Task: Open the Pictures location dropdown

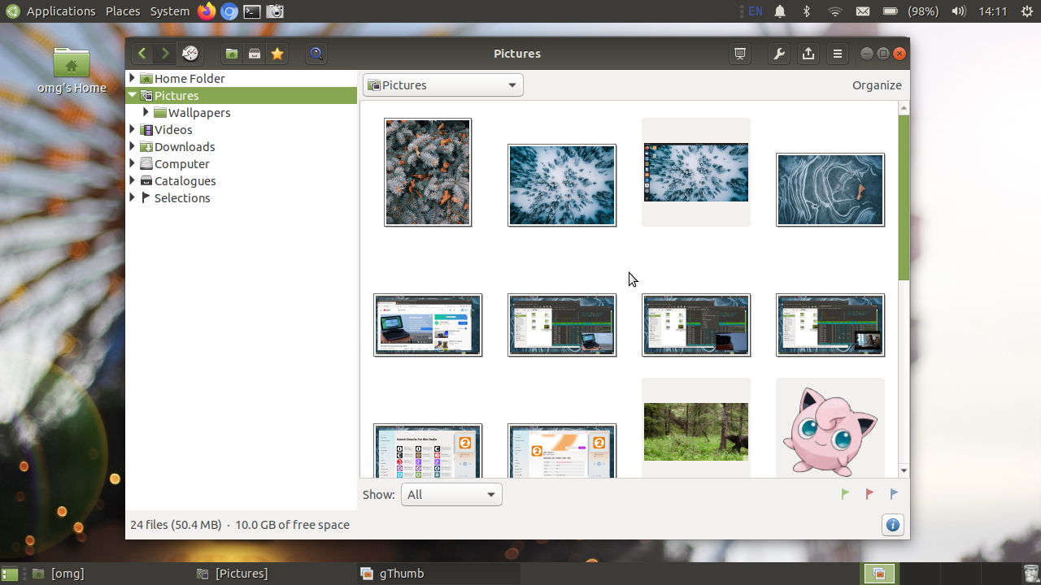Action: coord(443,85)
